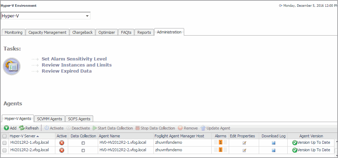This screenshot has width=338, height=158.
Task: Open the Hyper-V environment dropdown
Action: click(46, 16)
